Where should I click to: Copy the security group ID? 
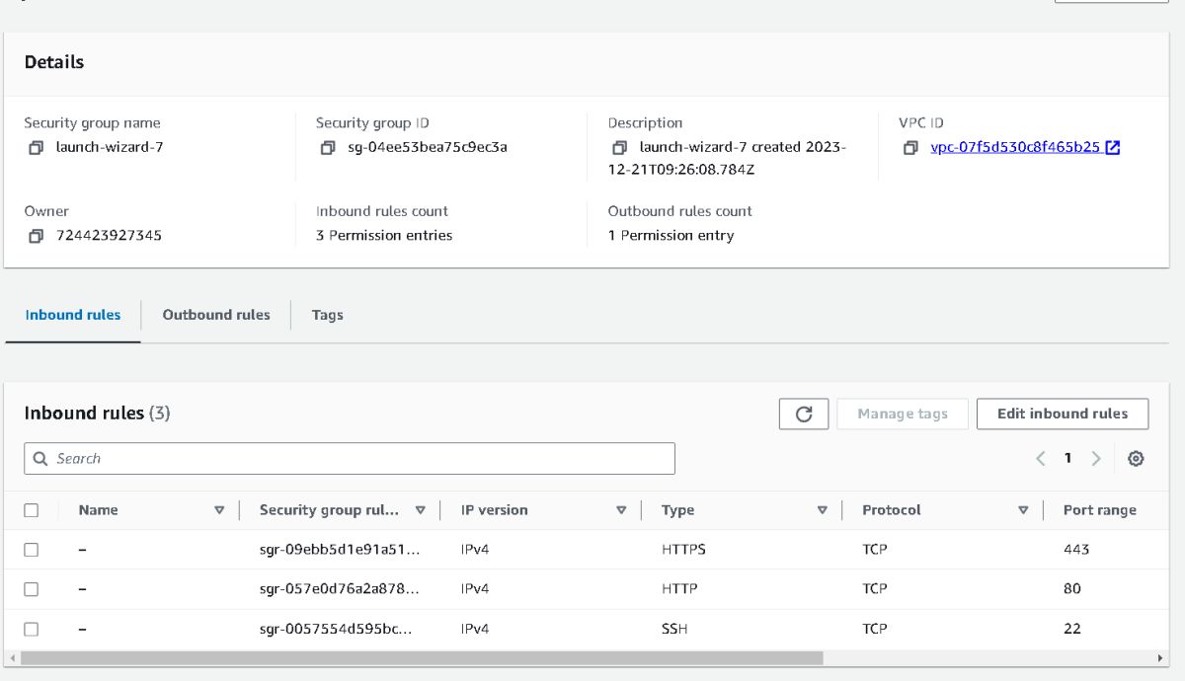(x=328, y=148)
